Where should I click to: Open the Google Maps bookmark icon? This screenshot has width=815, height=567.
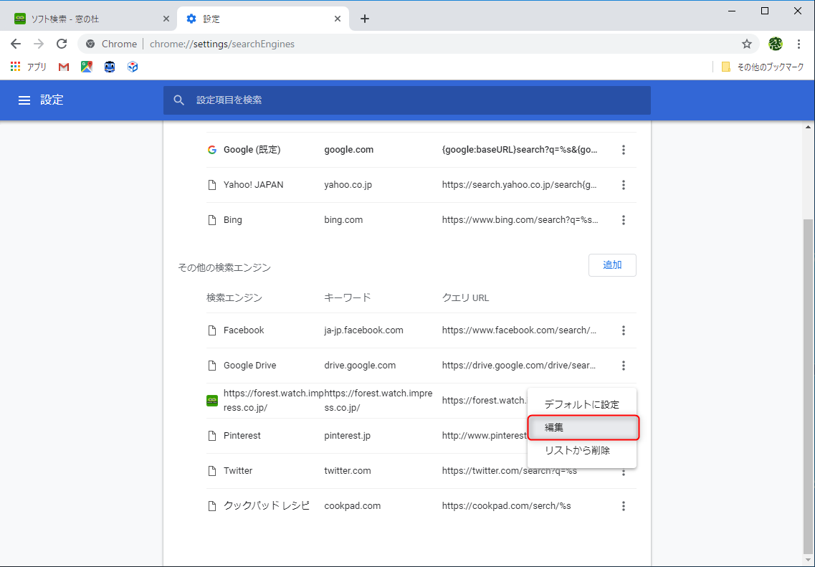coord(86,67)
